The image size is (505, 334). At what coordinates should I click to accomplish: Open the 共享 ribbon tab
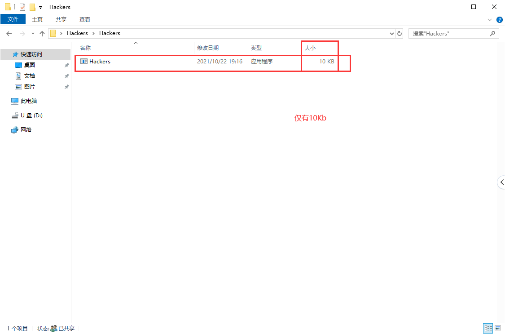[61, 19]
